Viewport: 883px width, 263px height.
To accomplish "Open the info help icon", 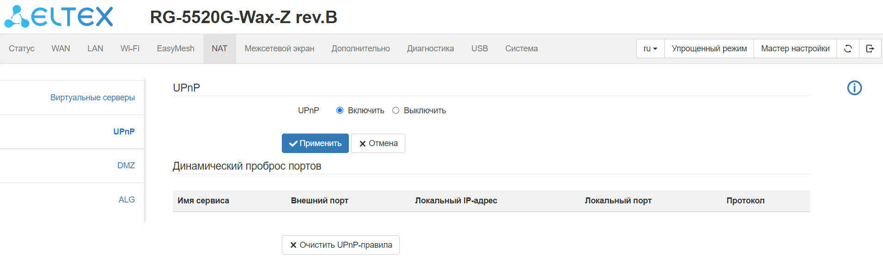I will coord(854,88).
